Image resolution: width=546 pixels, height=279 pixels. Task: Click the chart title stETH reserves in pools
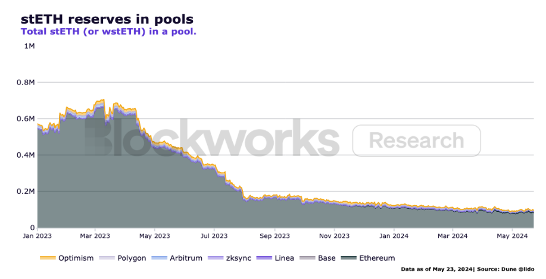tap(107, 19)
